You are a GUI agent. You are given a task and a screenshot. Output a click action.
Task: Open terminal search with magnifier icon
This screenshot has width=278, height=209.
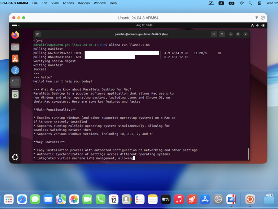pyautogui.click(x=214, y=34)
